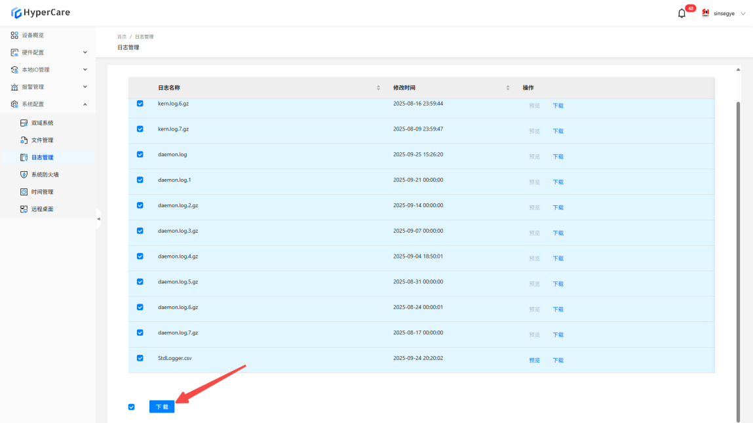The height and width of the screenshot is (423, 753).
Task: Toggle select-all checkbox beside bottom 下载 button
Action: [x=132, y=407]
